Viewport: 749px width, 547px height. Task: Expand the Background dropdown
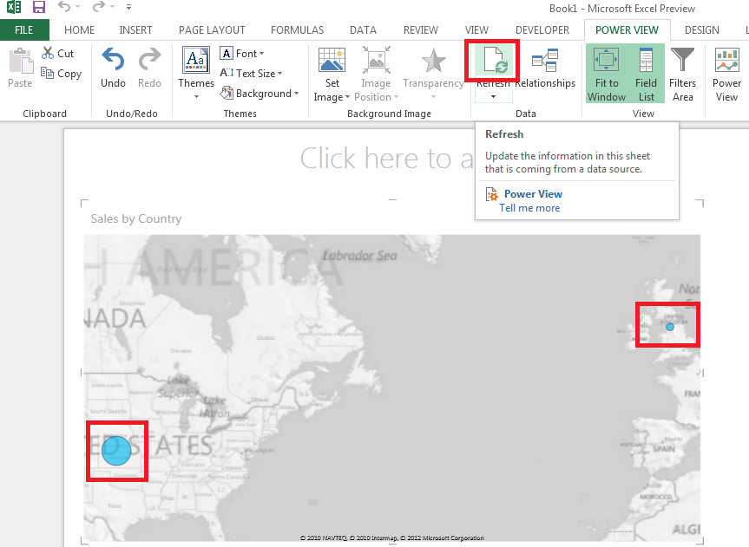click(x=260, y=94)
